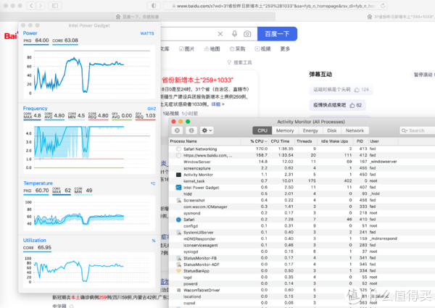Select WacomTabletDriver process row
435x308 pixels.
coord(302,290)
